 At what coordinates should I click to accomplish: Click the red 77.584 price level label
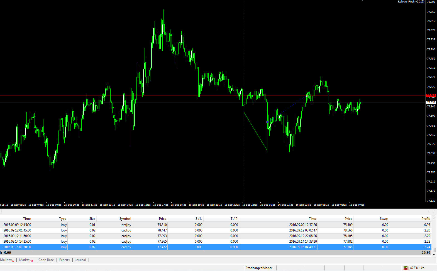(431, 95)
